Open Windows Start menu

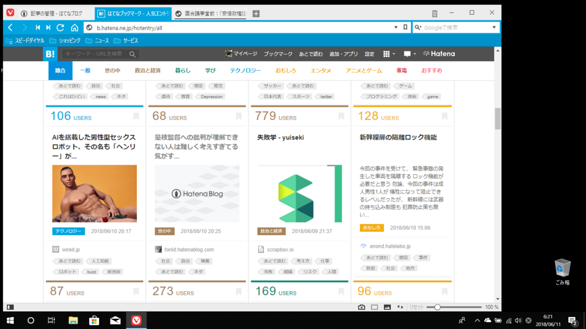10,320
